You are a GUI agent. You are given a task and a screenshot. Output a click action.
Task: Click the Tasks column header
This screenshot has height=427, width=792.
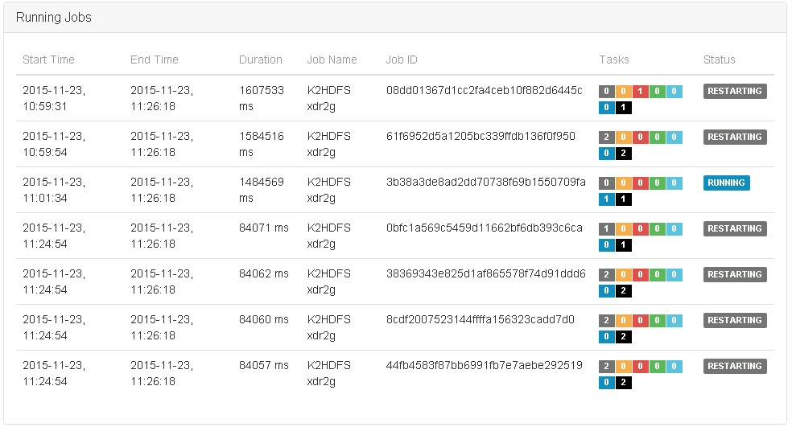(614, 60)
